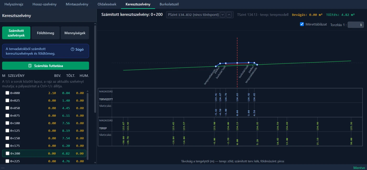This screenshot has width=367, height=170.
Task: Click the 8.19 fill value for 0+125
Action: pos(66,131)
